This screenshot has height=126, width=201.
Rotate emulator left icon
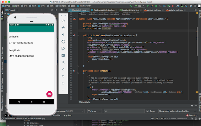[x=63, y=42]
